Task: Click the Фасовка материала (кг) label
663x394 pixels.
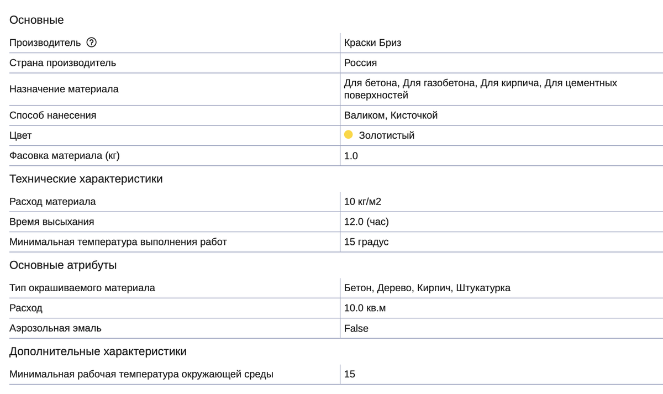Action: [65, 156]
